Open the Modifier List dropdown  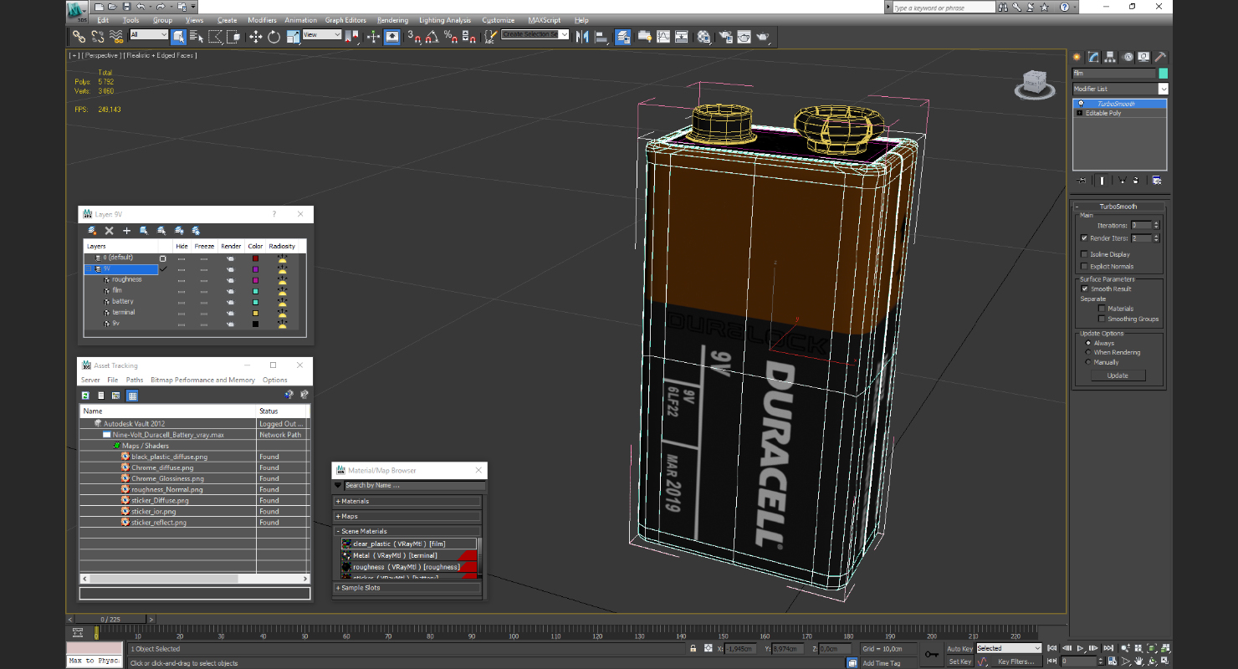[1163, 89]
